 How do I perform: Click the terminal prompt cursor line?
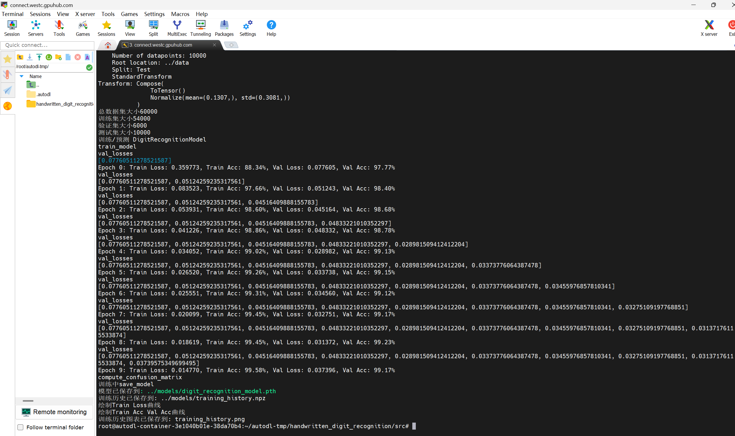[x=257, y=426]
